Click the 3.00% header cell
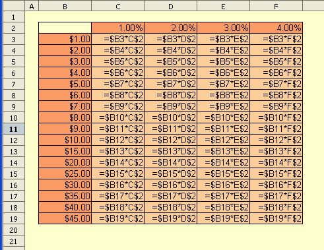324x250 pixels. click(x=224, y=28)
